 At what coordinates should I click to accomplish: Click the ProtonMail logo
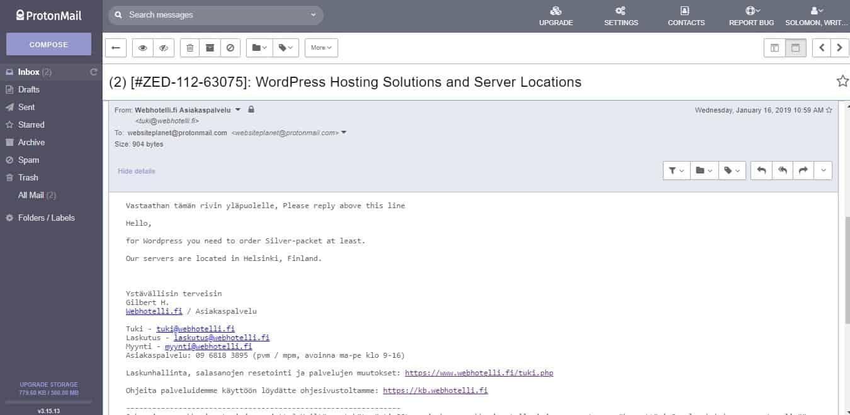(49, 15)
